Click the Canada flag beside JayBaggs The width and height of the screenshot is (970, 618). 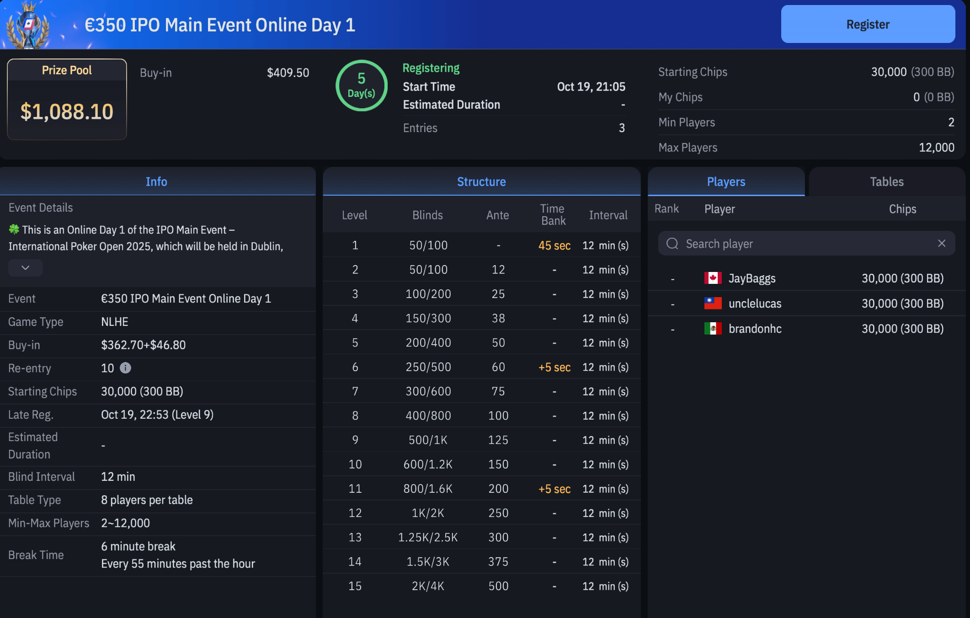pyautogui.click(x=713, y=278)
